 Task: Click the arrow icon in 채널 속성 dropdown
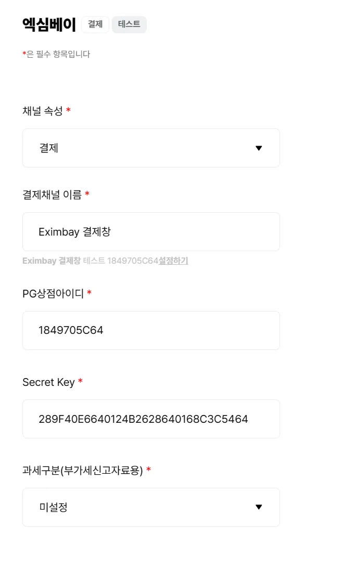[x=259, y=148]
